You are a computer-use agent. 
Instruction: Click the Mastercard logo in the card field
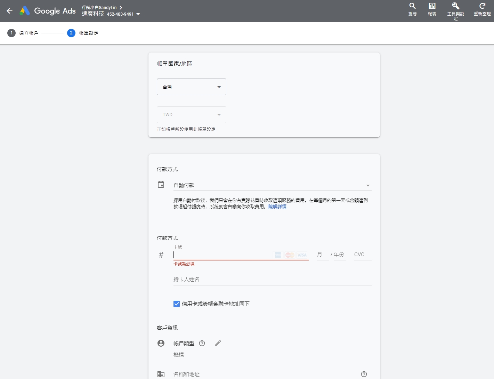tap(290, 255)
